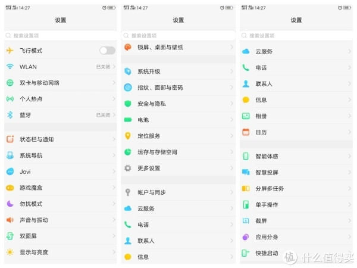Tap the 勿扰模式 moon icon
Viewport: 357px width, 268px height.
tap(10, 204)
